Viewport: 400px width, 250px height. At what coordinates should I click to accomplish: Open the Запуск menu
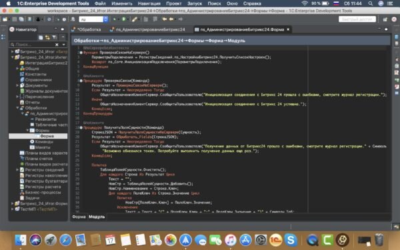pos(195,3)
